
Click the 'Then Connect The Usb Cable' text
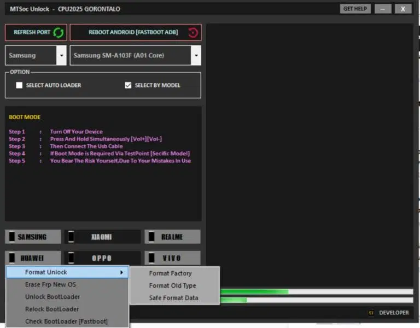click(x=86, y=146)
